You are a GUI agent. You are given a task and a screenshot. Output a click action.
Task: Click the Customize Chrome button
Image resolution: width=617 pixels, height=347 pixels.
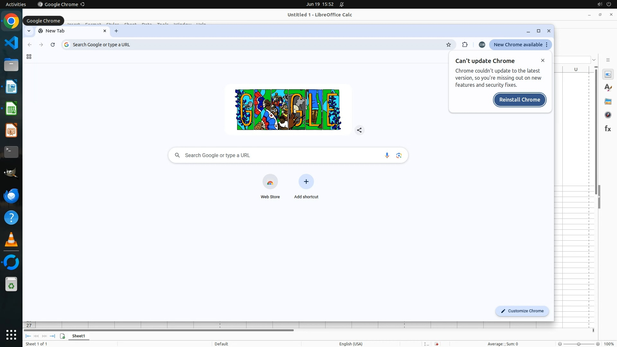pyautogui.click(x=522, y=311)
